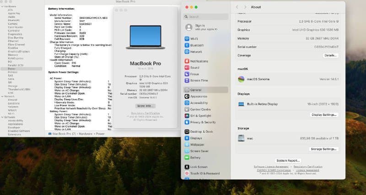Select Applications under Software in System Information
This screenshot has height=195, width=366.
(16, 124)
